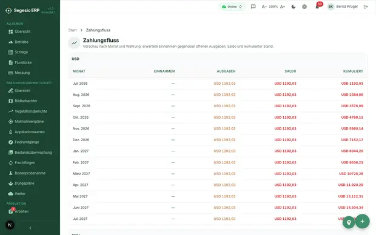376x235 pixels.
Task: Click kumuliert value USD 8344,20
Action: [352, 151]
